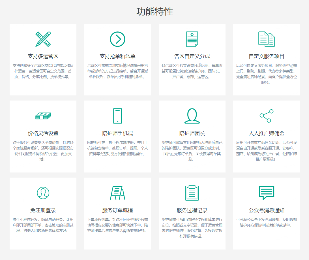Click the money stack icon above 价格灵活设置
Screen dimensions: 309x260
click(43, 116)
